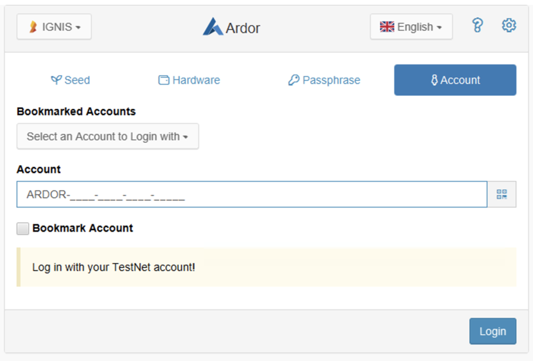533x361 pixels.
Task: Enable the Bookmark Account checkbox
Action: click(x=23, y=228)
